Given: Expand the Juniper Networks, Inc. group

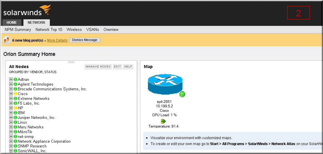Looking at the screenshot, I should pyautogui.click(x=11, y=117).
